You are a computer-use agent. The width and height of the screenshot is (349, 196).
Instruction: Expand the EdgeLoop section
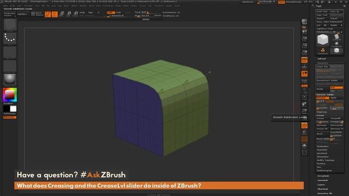tap(322, 112)
